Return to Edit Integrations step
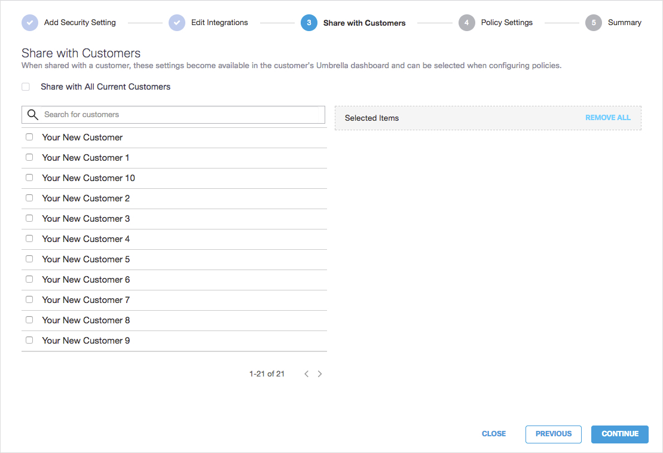Screen dimensions: 663x453 (x=219, y=23)
